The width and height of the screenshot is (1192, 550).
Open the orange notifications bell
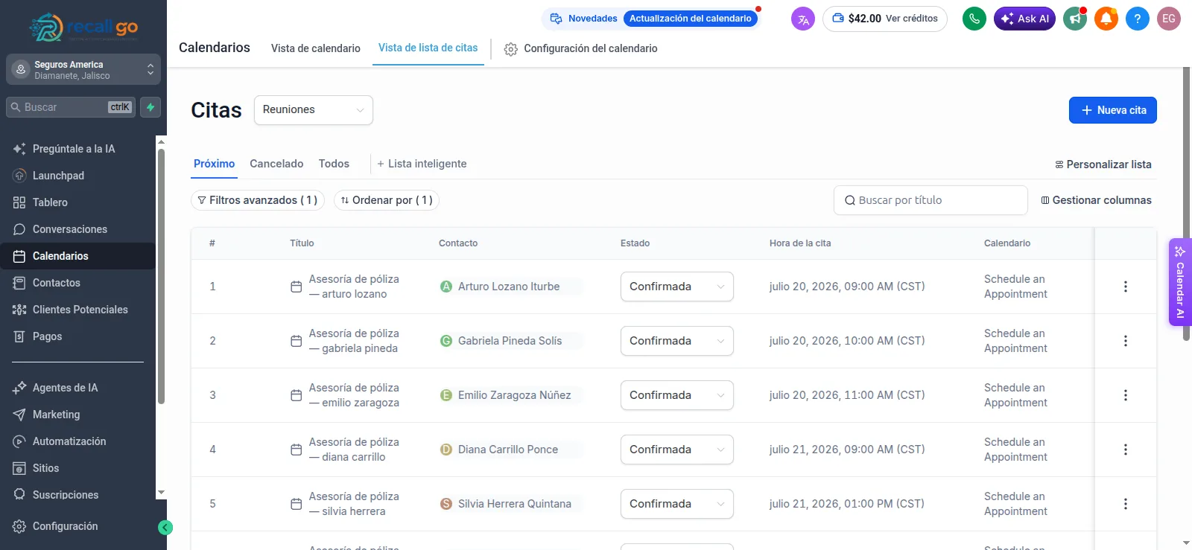coord(1106,19)
